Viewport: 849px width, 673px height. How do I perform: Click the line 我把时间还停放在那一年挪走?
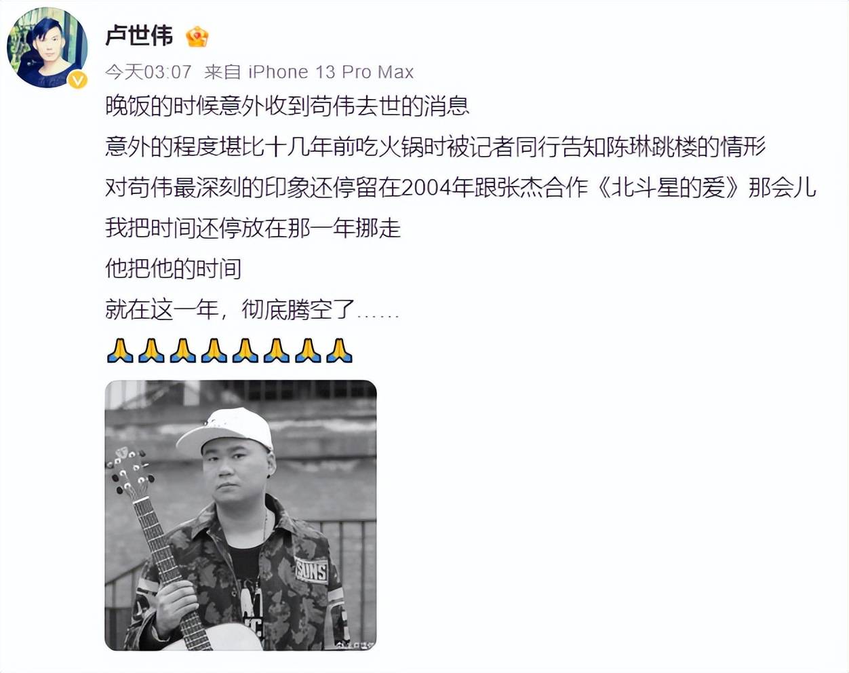pyautogui.click(x=253, y=228)
